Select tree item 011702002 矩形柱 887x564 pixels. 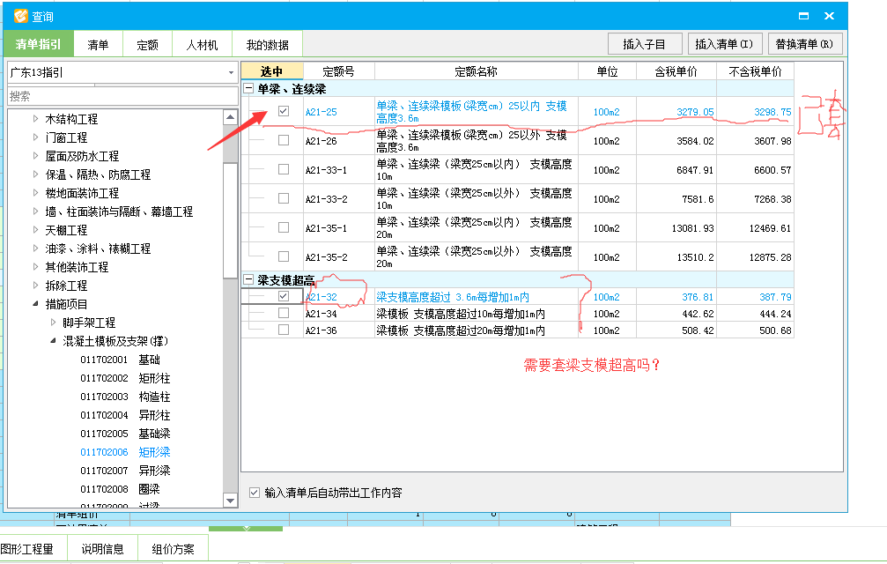(125, 378)
